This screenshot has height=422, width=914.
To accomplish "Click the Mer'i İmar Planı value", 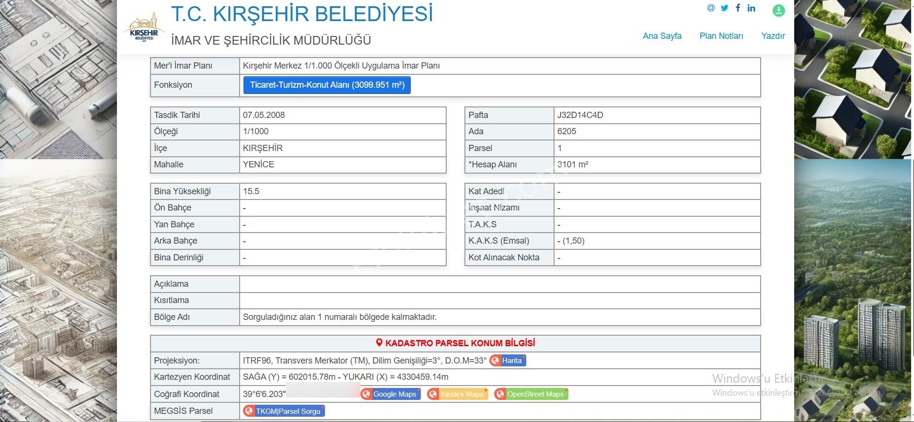I will [341, 66].
